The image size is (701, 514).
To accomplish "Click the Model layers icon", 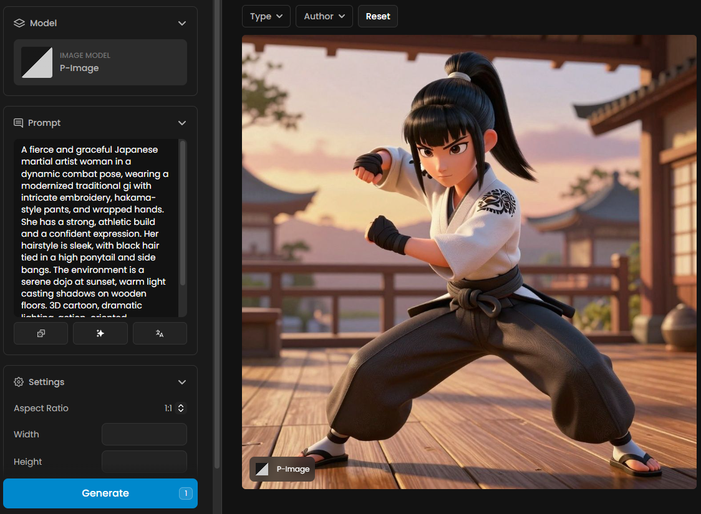I will click(19, 23).
